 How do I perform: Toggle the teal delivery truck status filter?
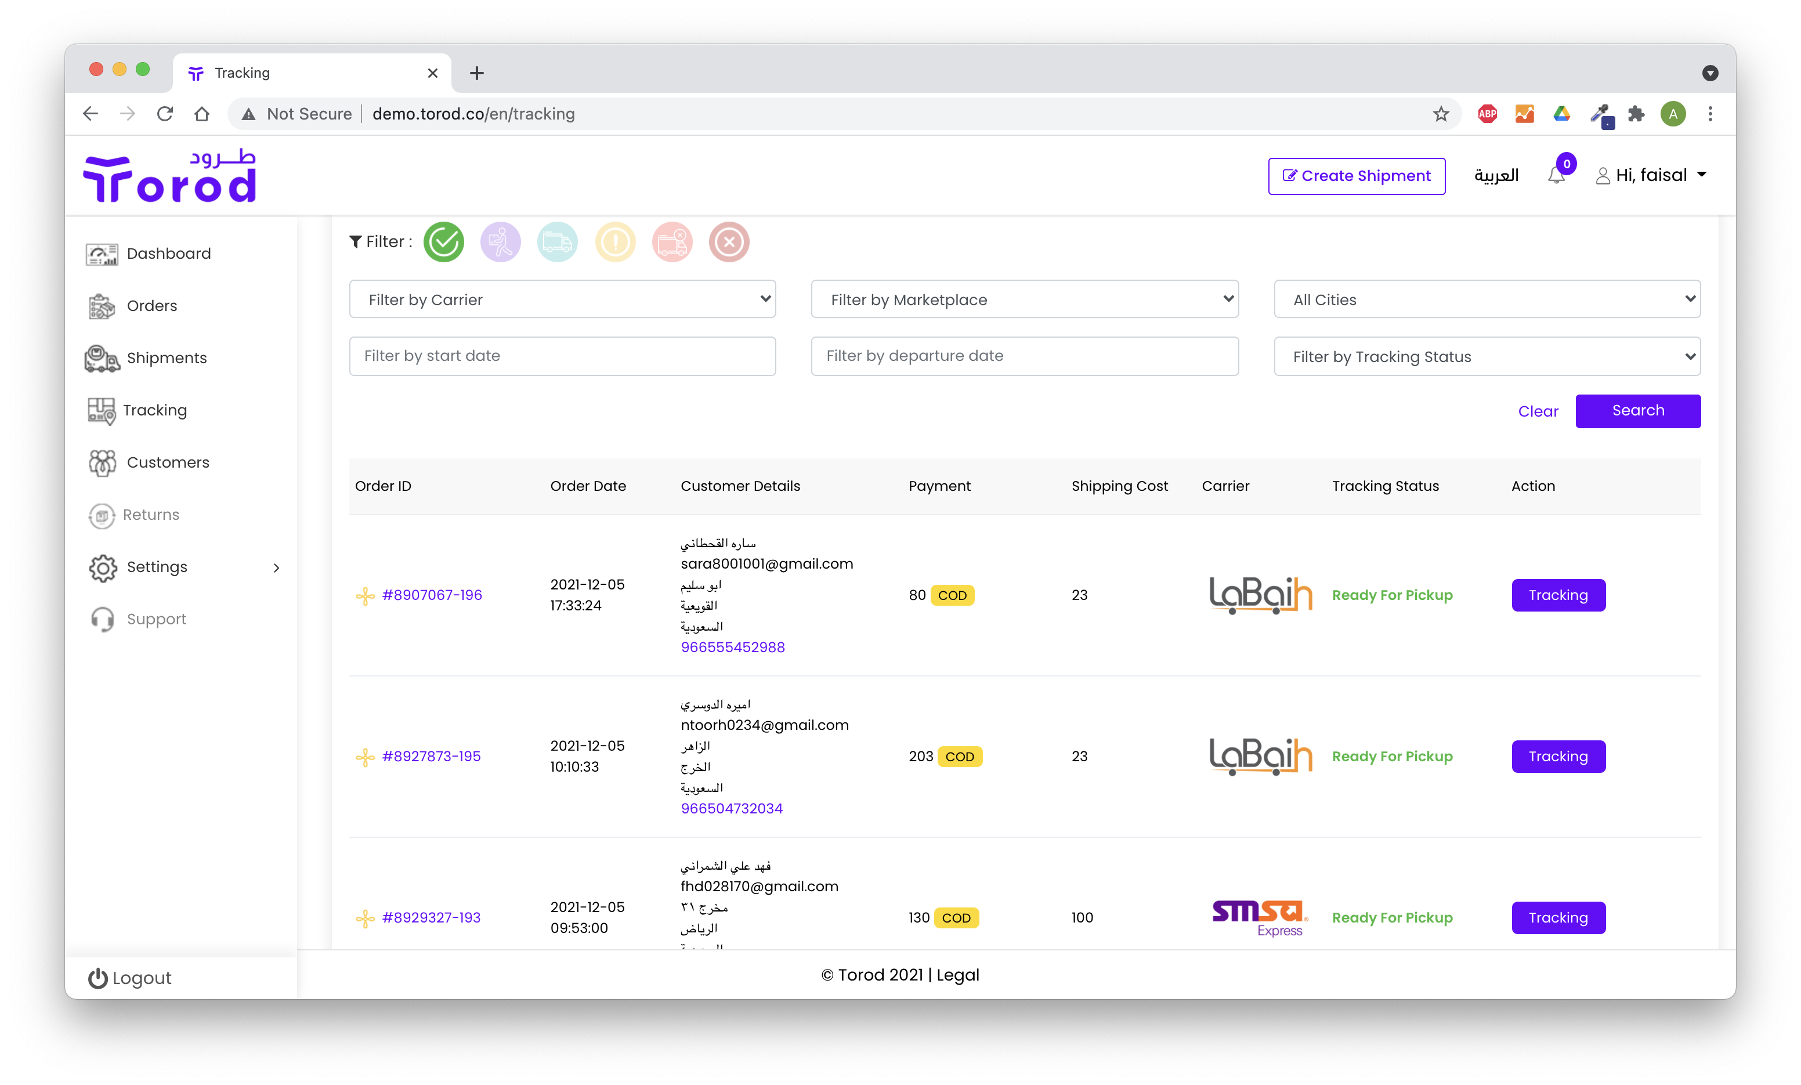tap(557, 242)
